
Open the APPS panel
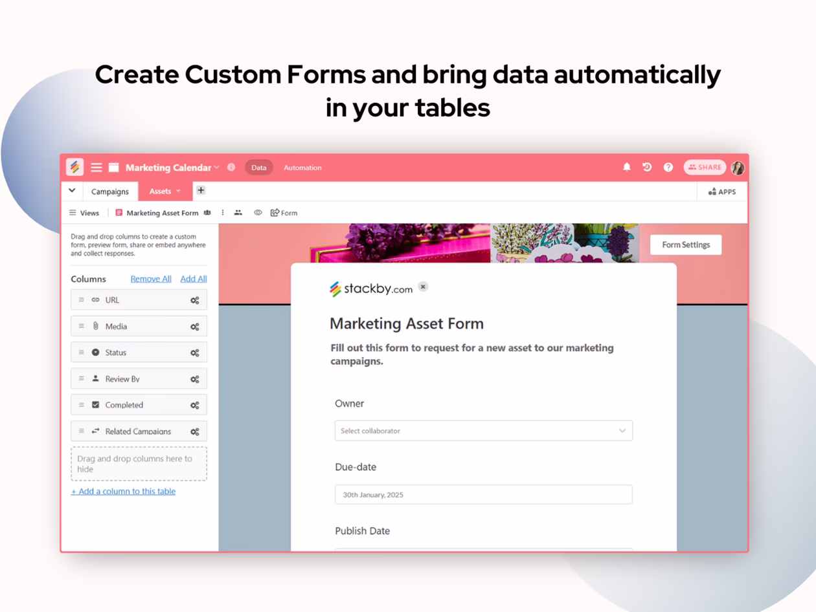[x=722, y=191]
